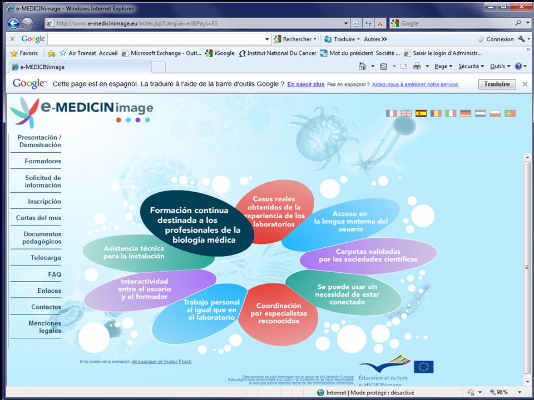Screen dimensions: 534x400
Task: Open the Inscripción menu item
Action: point(44,202)
